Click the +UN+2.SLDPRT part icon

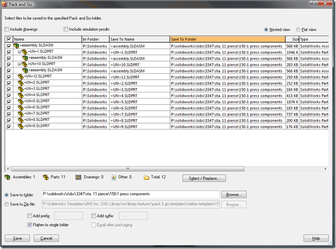(x=20, y=83)
